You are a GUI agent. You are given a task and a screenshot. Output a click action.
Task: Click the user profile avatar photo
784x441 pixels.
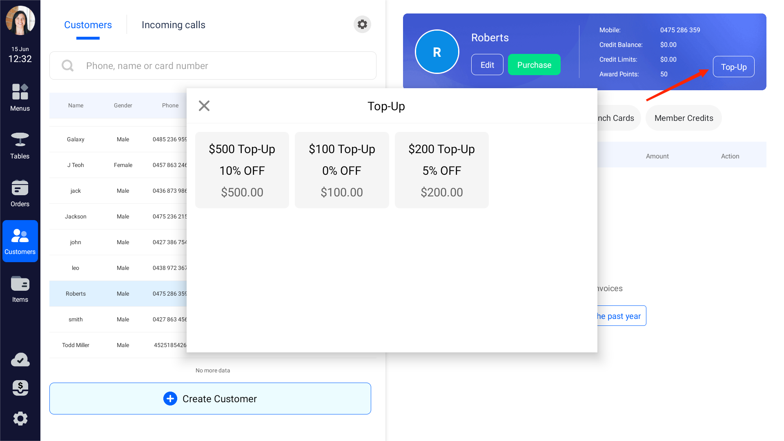tap(20, 20)
